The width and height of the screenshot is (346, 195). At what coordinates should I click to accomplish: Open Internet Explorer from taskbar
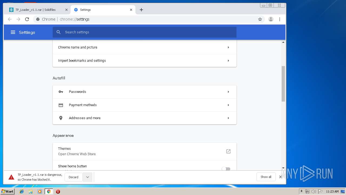22,191
